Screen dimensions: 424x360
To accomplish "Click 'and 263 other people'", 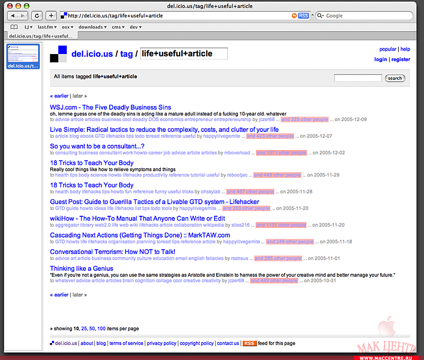I will (x=246, y=208).
